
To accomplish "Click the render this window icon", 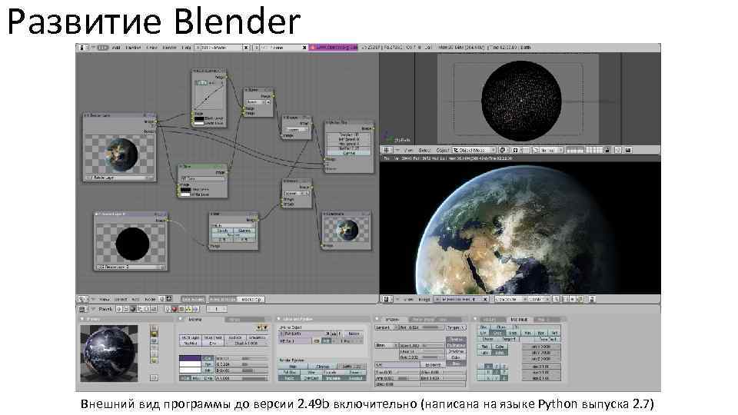I will tap(628, 150).
